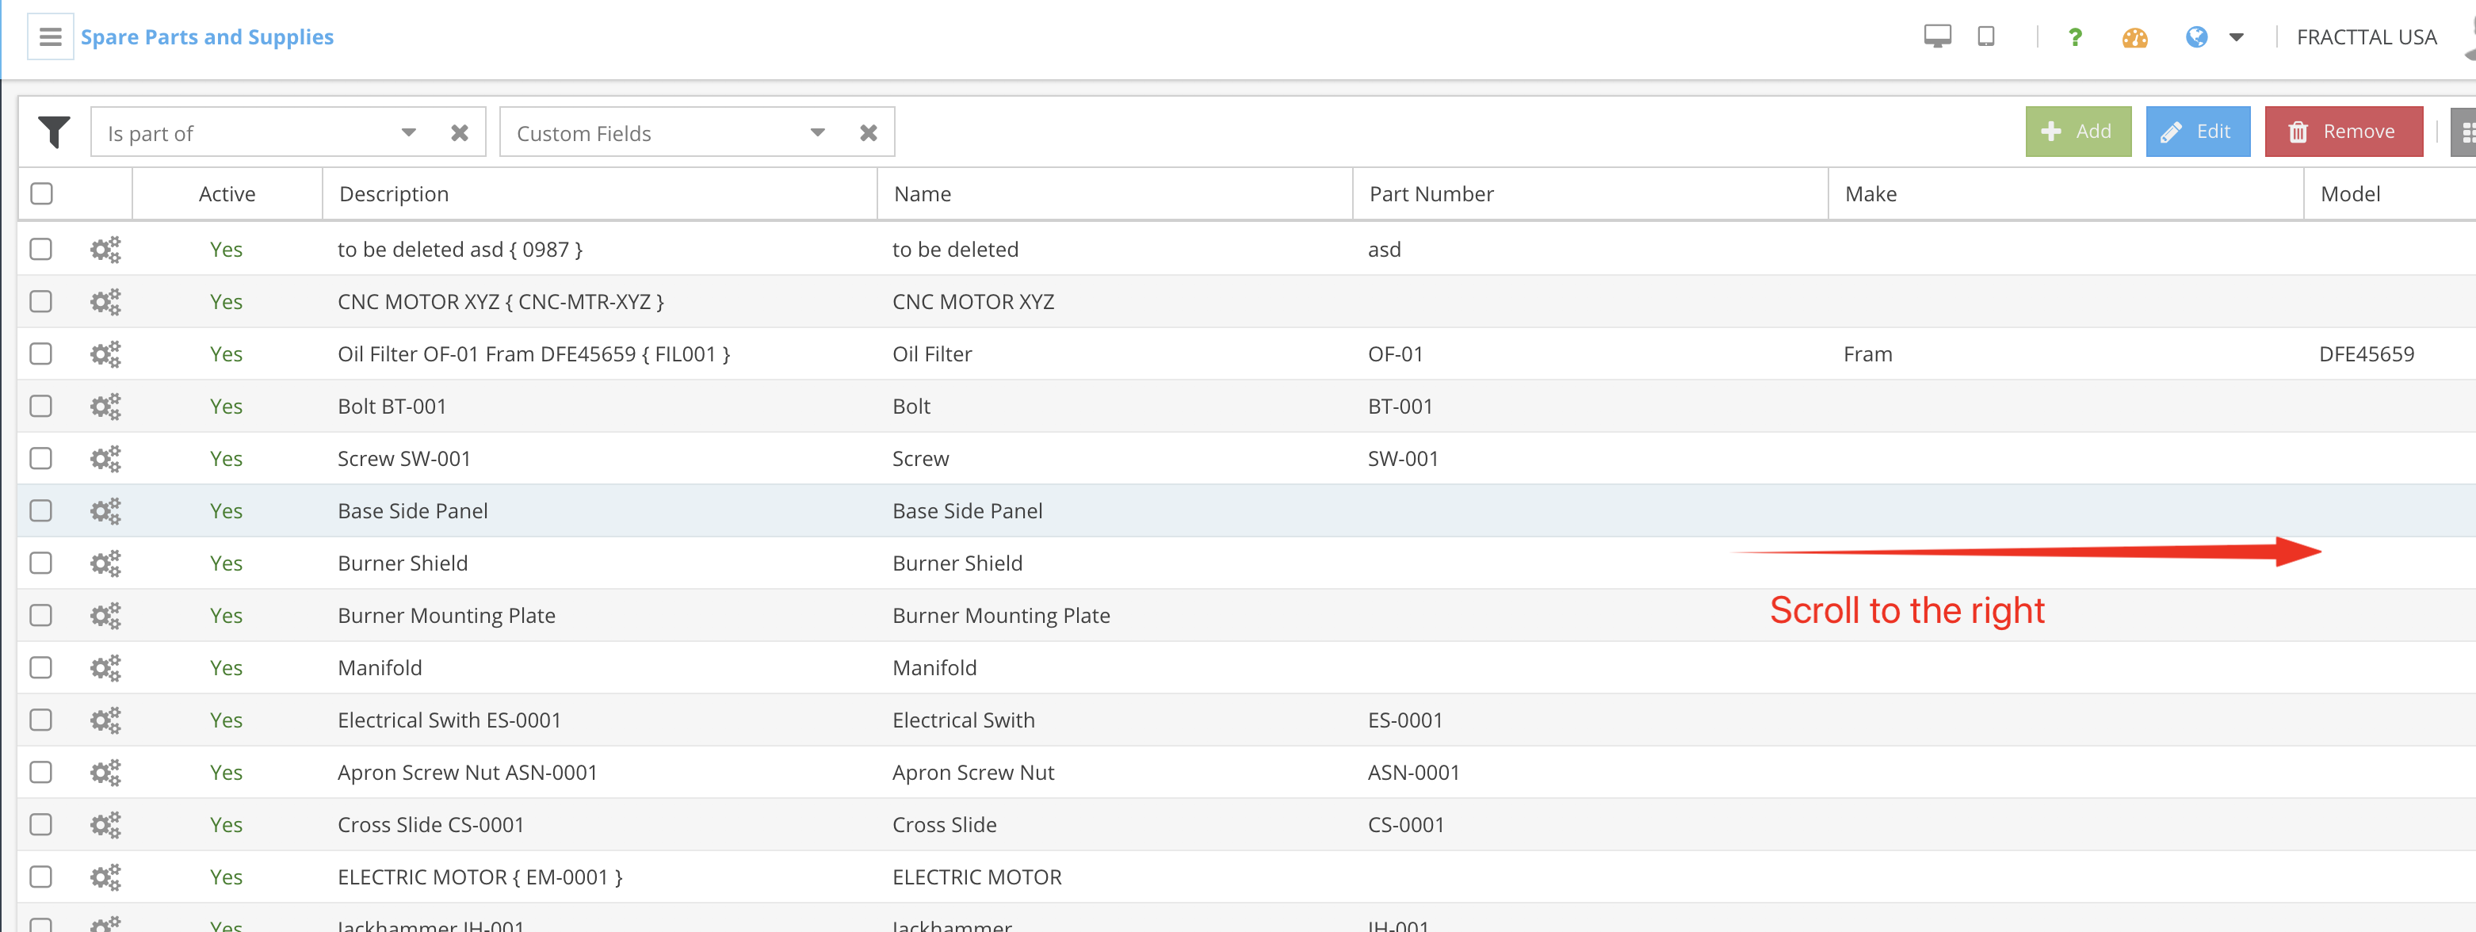
Task: Open the green help question mark
Action: pyautogui.click(x=2074, y=37)
